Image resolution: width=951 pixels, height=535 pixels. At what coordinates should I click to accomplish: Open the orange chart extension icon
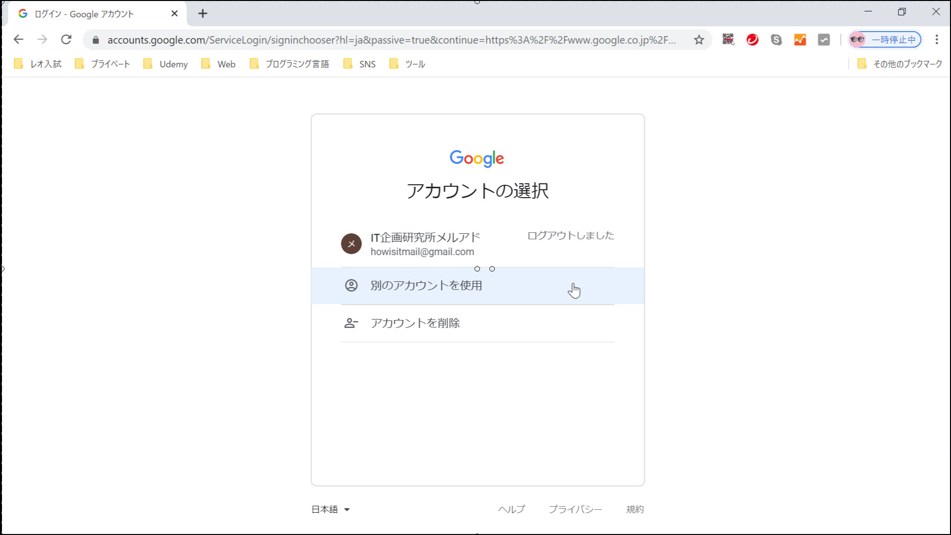coord(800,40)
